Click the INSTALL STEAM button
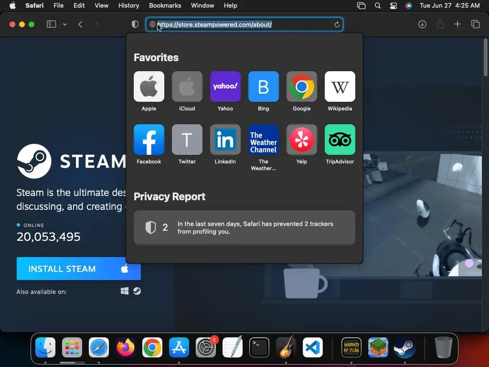Screen dimensions: 489x367 tap(79, 269)
